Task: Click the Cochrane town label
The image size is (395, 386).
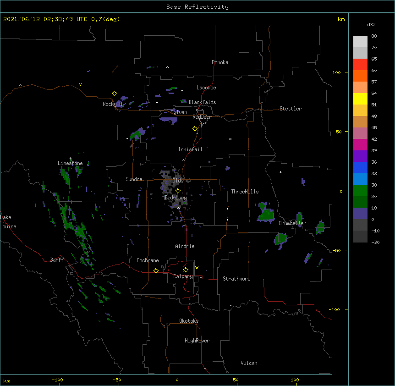Action: 148,260
